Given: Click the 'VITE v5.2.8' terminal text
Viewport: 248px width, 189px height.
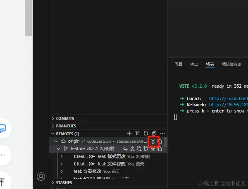Looking at the screenshot, I should point(193,86).
